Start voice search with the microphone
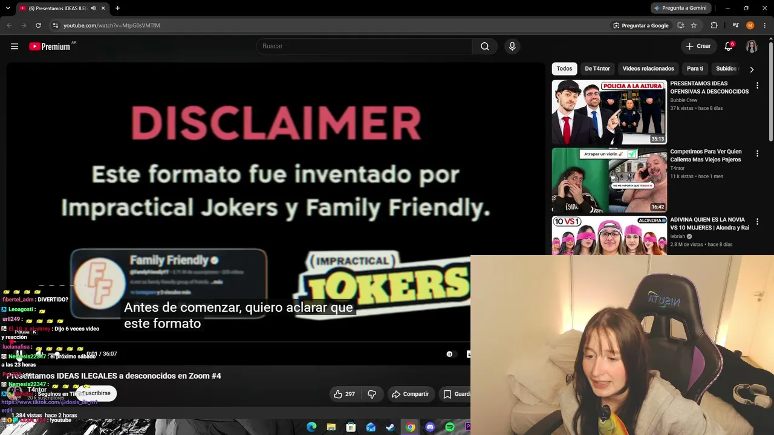The width and height of the screenshot is (774, 435). [x=512, y=47]
